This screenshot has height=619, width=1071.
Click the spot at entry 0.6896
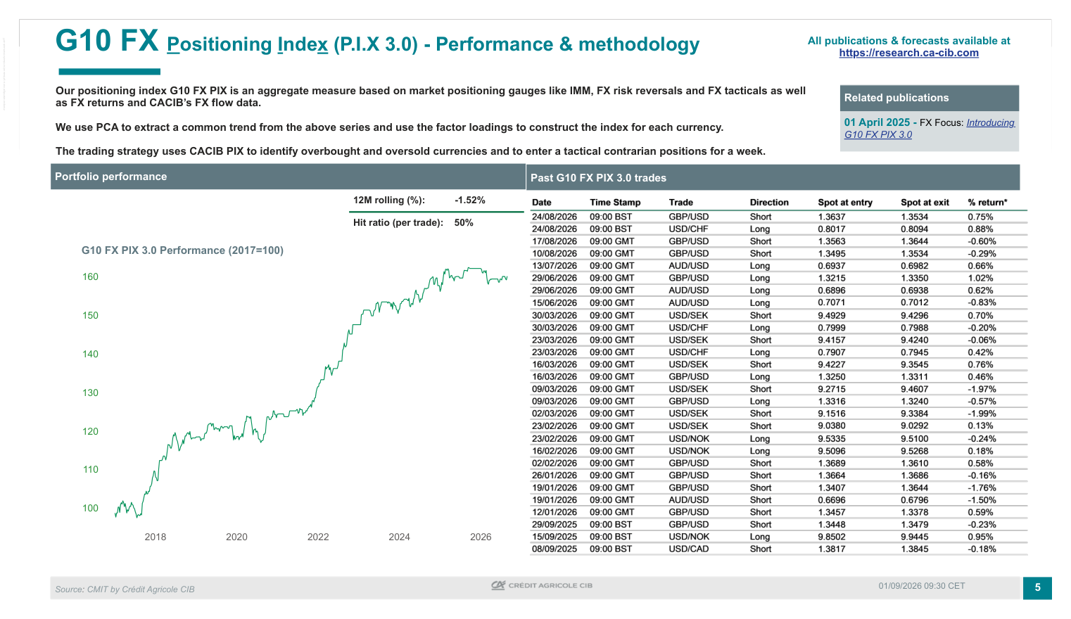(x=832, y=291)
